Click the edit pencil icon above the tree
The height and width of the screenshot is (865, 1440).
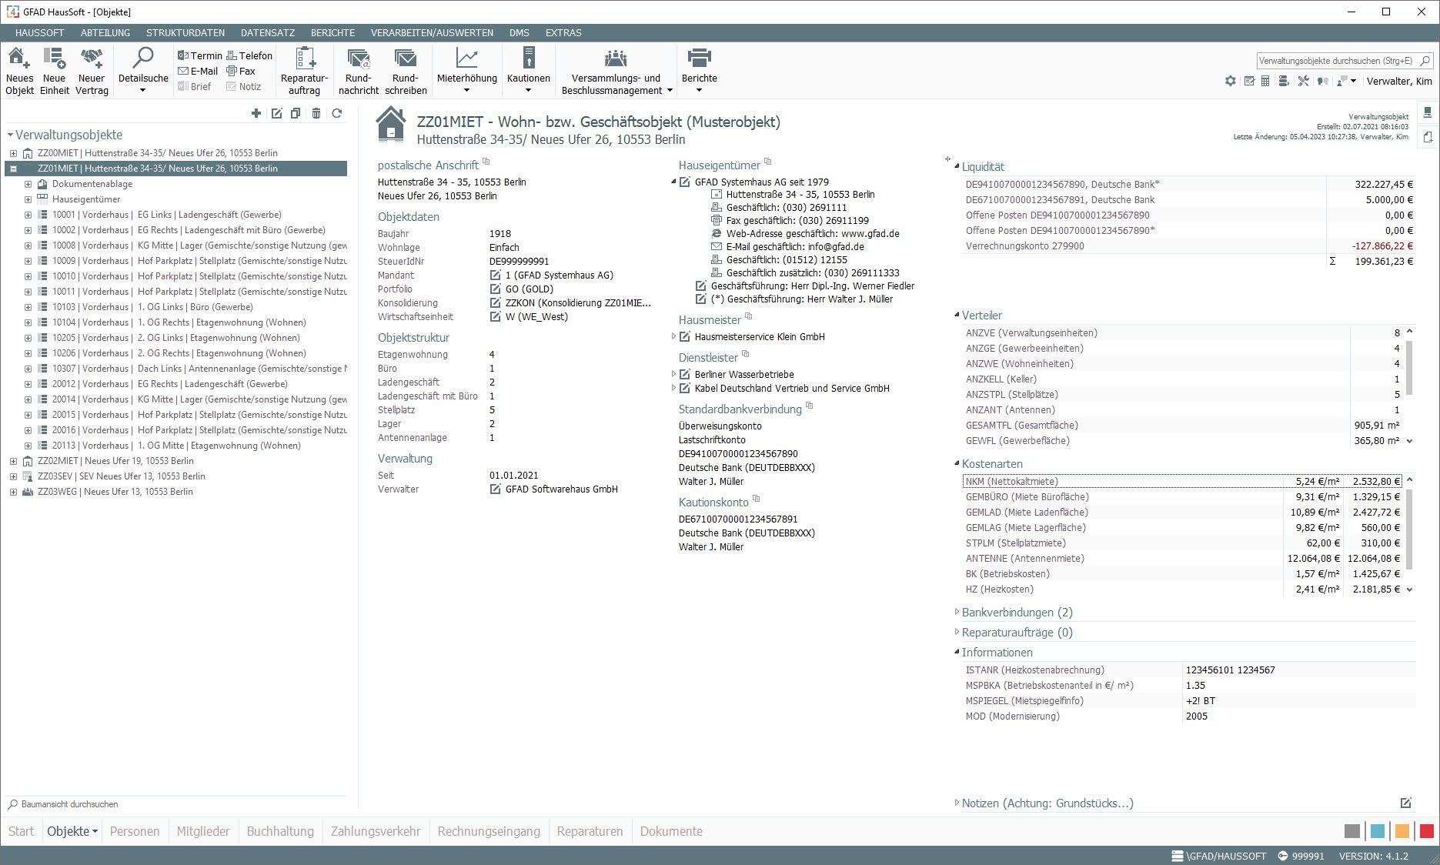click(276, 113)
